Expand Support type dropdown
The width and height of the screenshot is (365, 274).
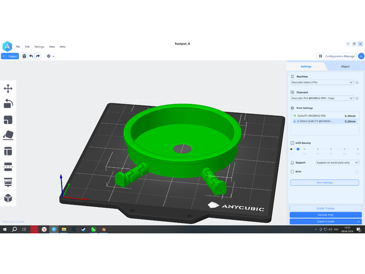[x=337, y=163]
